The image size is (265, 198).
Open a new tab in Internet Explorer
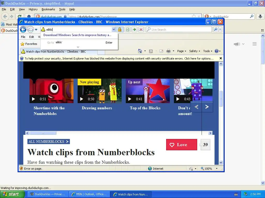point(101,52)
